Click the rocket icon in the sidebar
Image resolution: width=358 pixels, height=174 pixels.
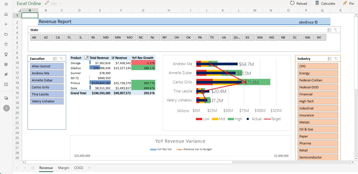[x=6, y=74]
